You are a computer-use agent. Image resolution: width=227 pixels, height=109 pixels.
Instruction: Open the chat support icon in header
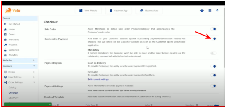tap(202, 11)
